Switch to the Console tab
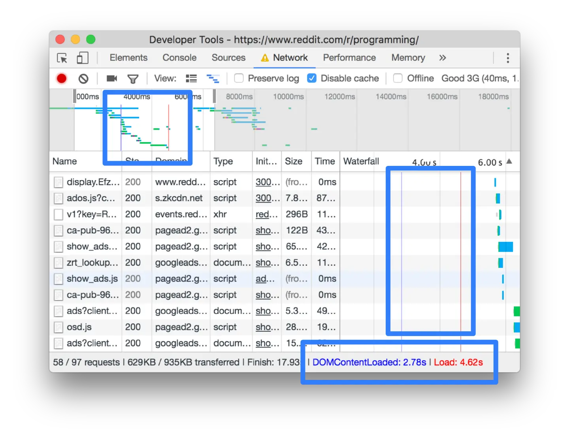Viewport: 573px width, 440px height. coord(179,58)
